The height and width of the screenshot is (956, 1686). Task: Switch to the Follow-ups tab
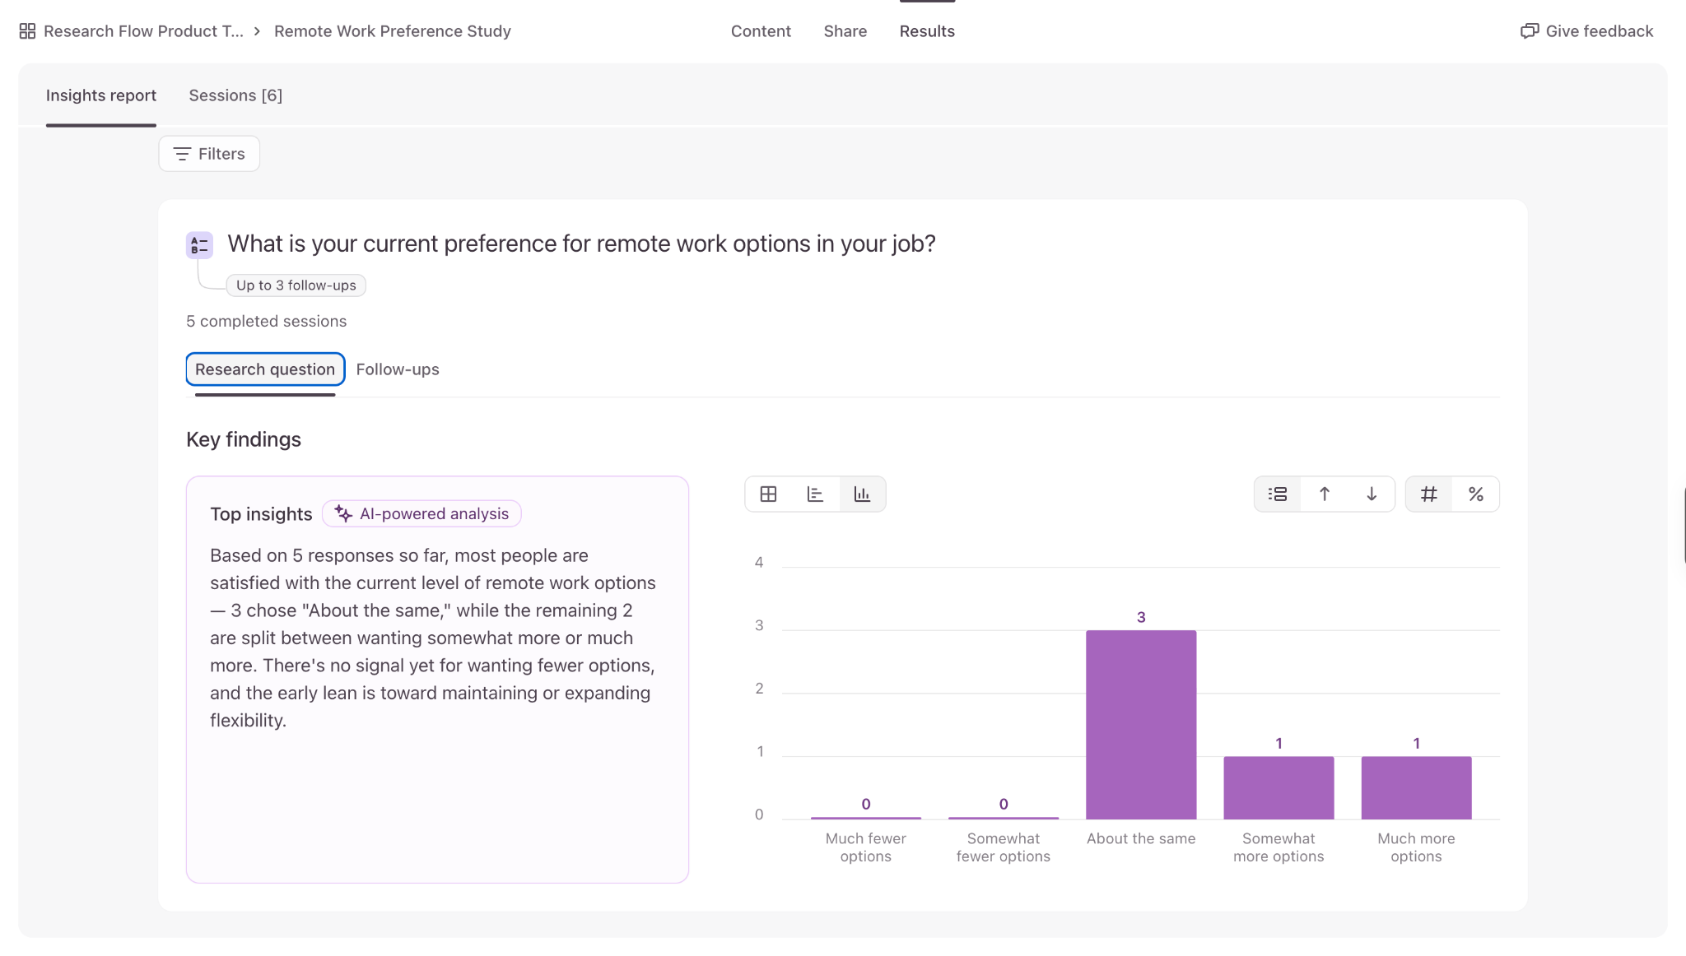398,369
